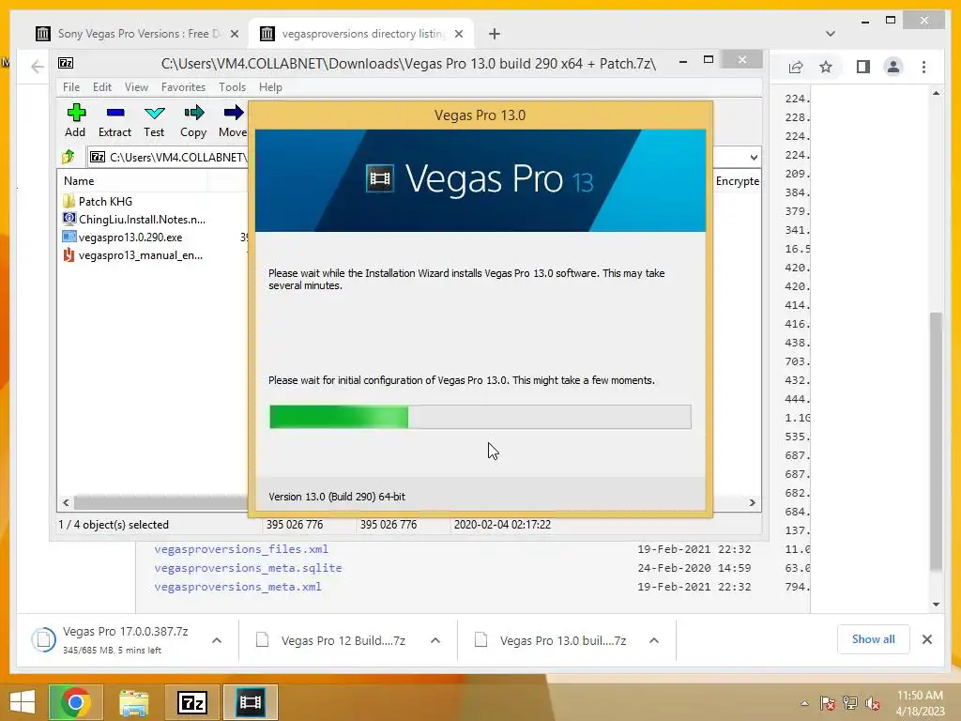Open a new Chrome tab

(x=494, y=34)
